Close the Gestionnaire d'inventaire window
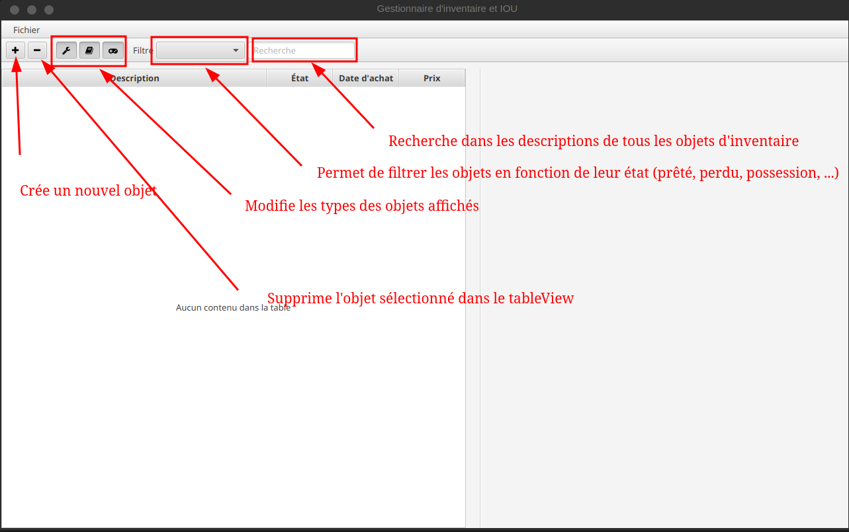The width and height of the screenshot is (849, 532). tap(15, 10)
